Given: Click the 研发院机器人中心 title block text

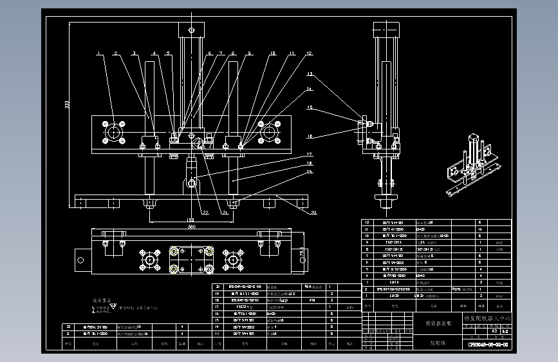Looking at the screenshot, I should point(488,318).
